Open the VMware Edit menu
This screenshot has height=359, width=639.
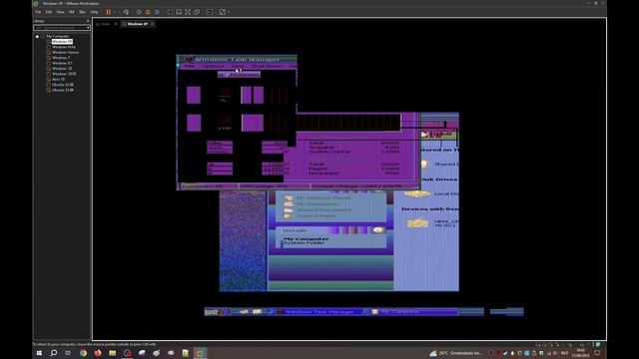pos(49,12)
